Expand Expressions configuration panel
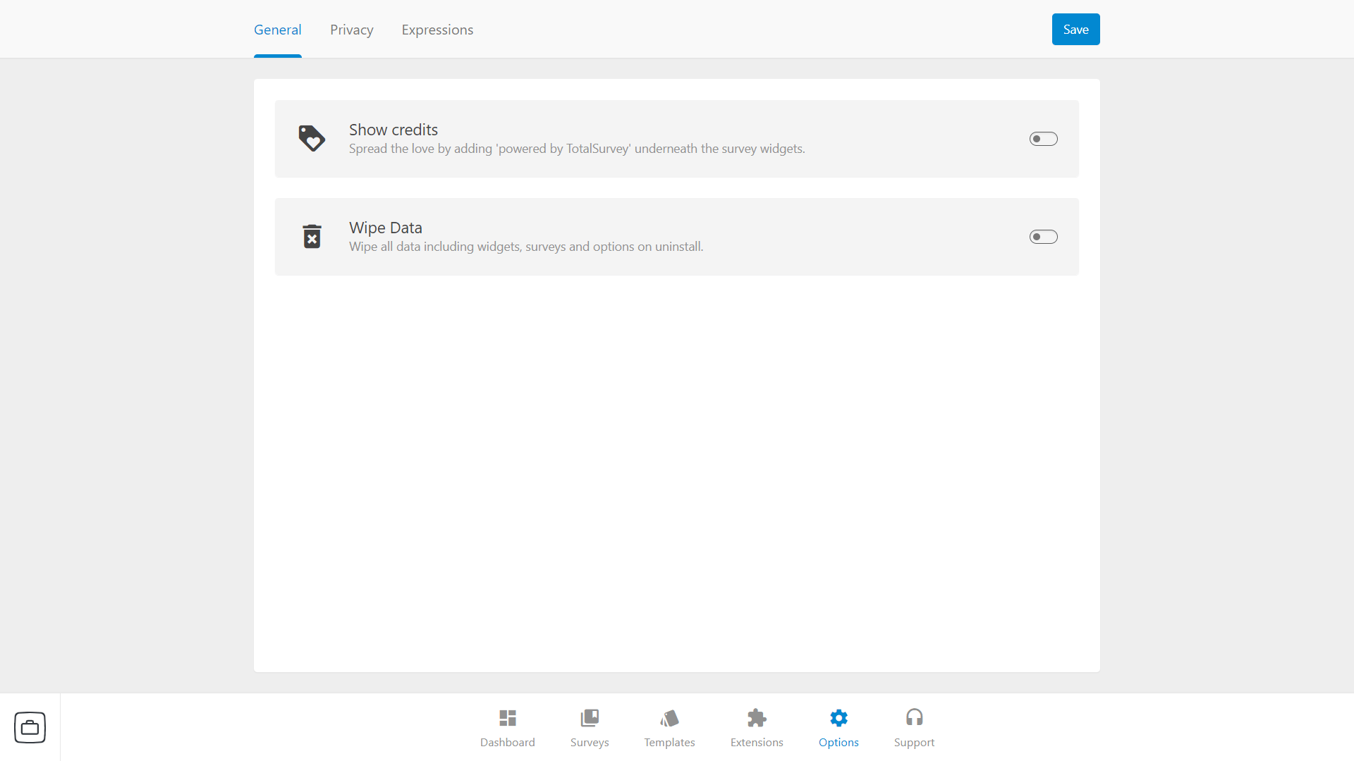Viewport: 1354px width, 761px height. point(437,30)
